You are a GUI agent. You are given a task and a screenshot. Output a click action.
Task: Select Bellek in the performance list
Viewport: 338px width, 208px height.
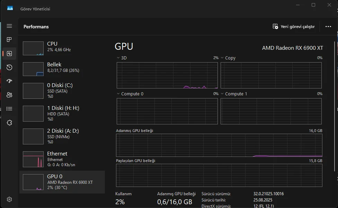(62, 69)
